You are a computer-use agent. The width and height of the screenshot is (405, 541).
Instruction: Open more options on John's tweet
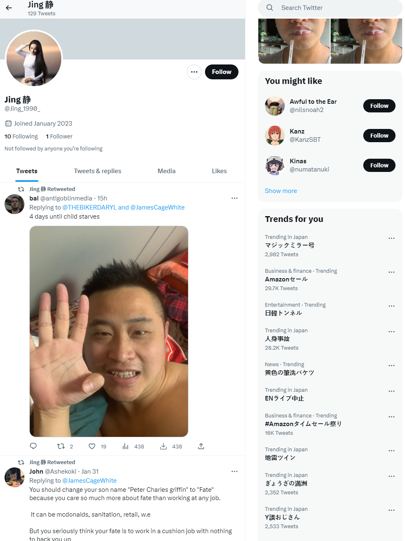point(234,472)
